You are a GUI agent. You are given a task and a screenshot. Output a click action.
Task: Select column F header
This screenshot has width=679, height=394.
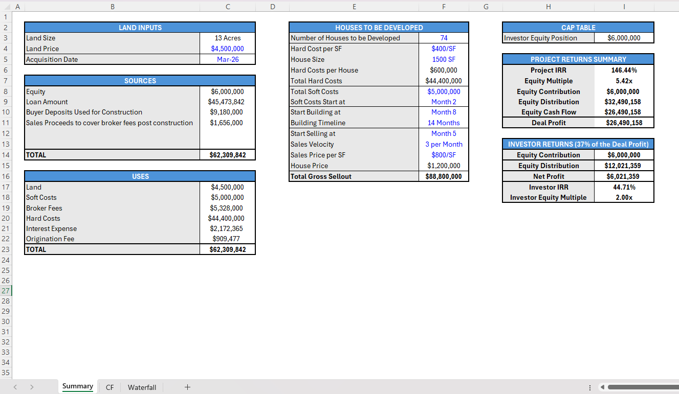click(x=444, y=7)
